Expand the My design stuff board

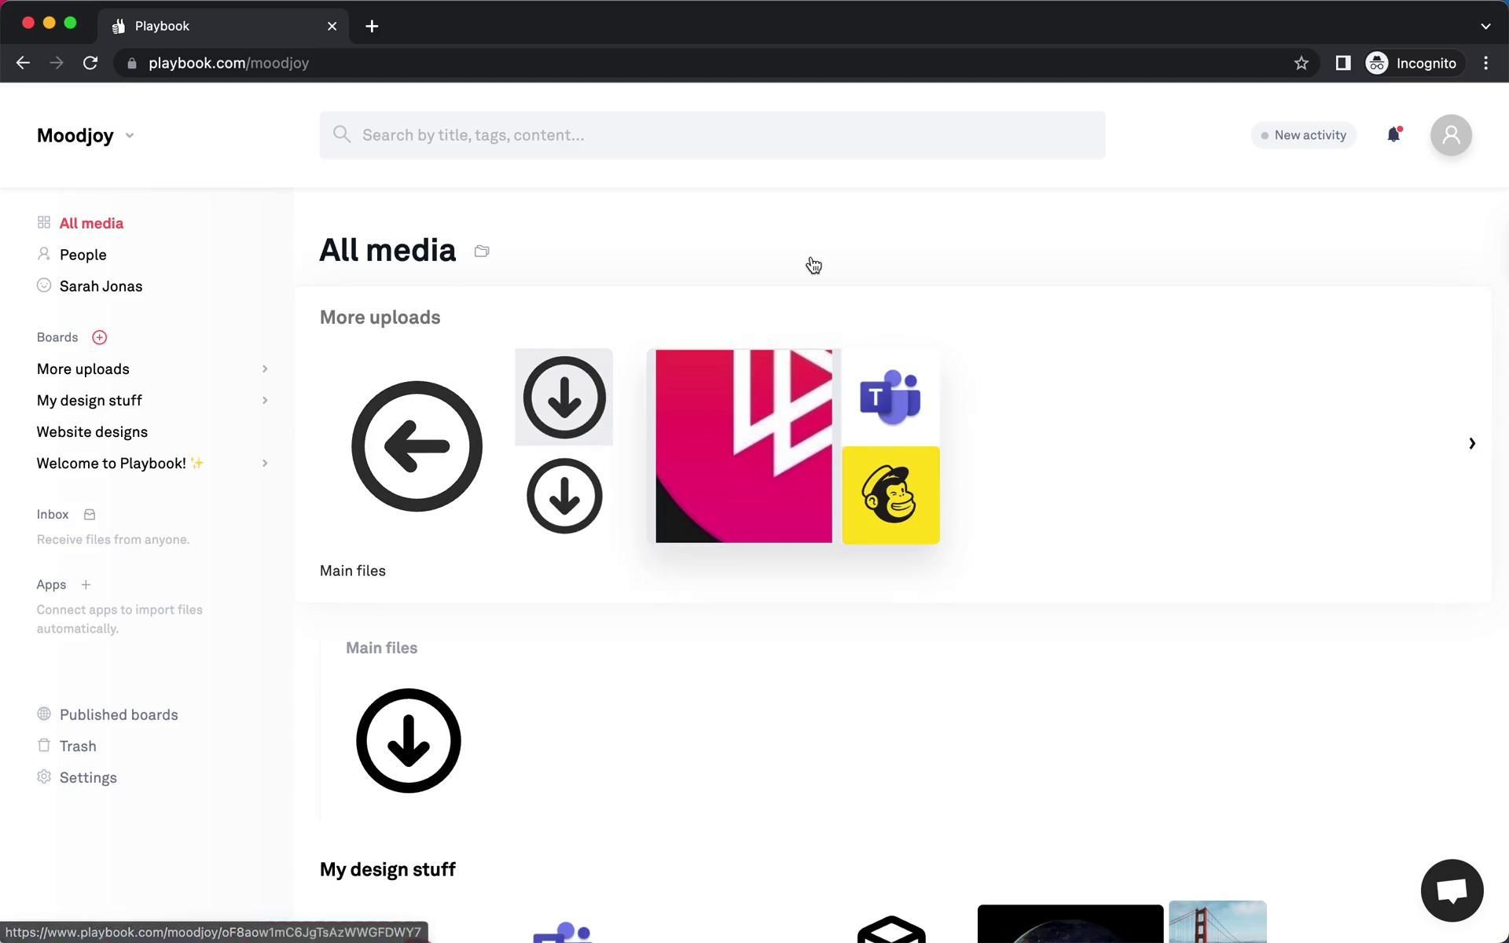coord(265,401)
